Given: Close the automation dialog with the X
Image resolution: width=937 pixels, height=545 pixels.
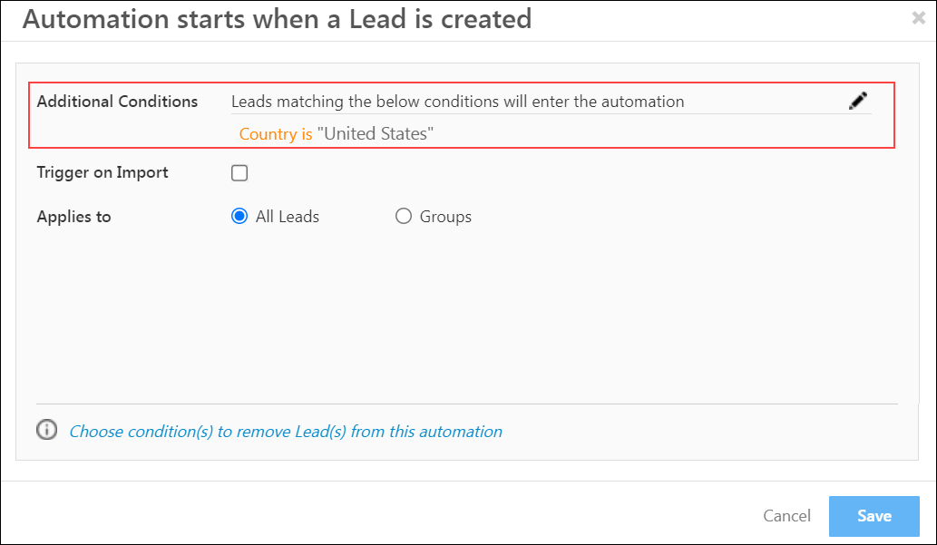Looking at the screenshot, I should click(x=919, y=18).
